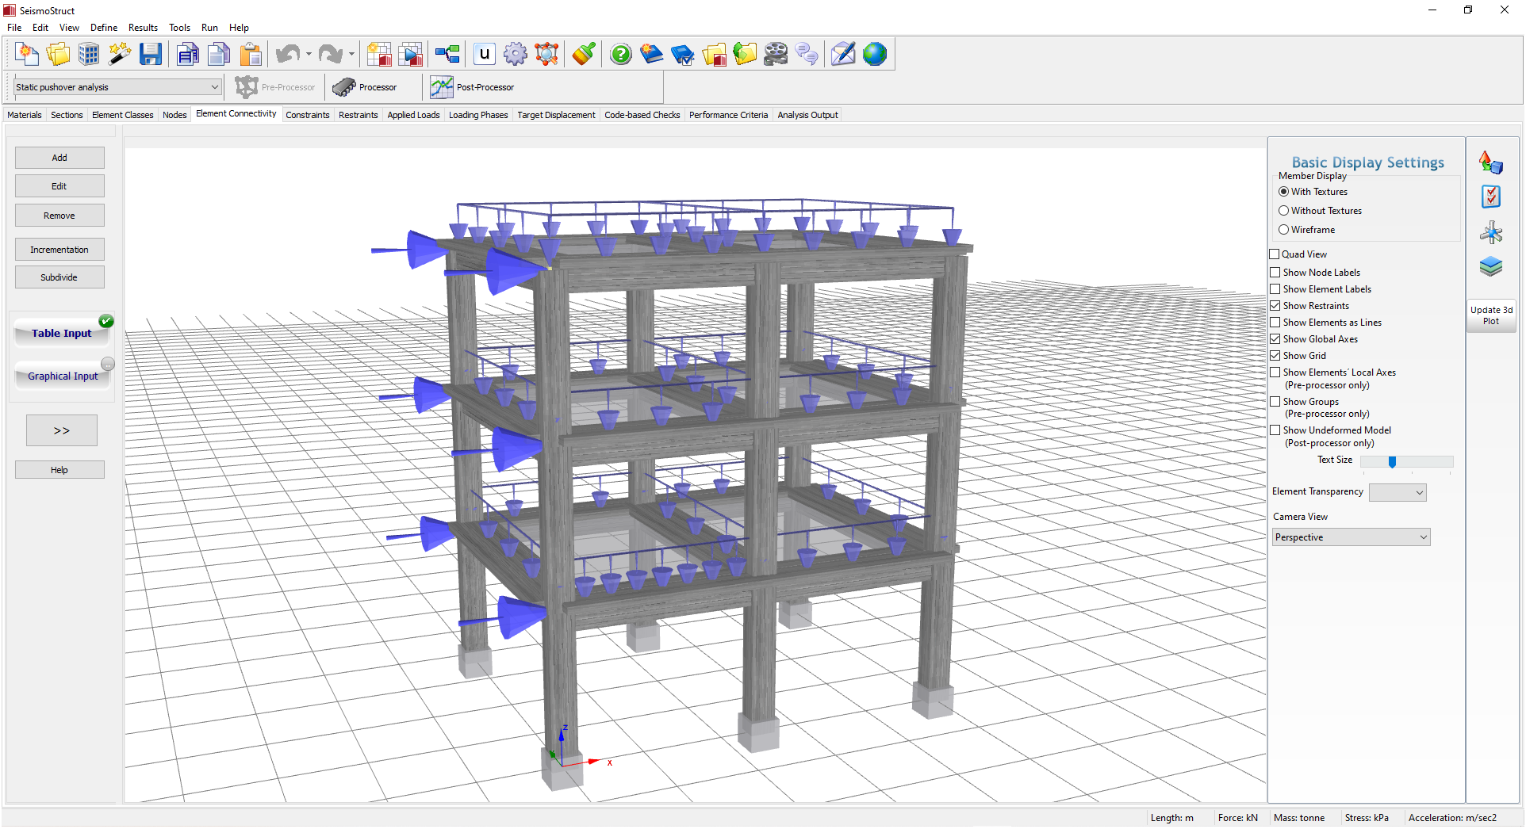
Task: Open the 3D model viewer globe icon
Action: click(875, 54)
